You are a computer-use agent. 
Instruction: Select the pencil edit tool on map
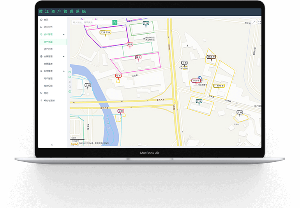click(70, 82)
